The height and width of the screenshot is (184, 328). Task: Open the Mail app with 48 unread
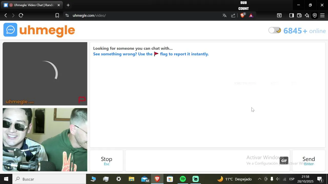[145, 179]
